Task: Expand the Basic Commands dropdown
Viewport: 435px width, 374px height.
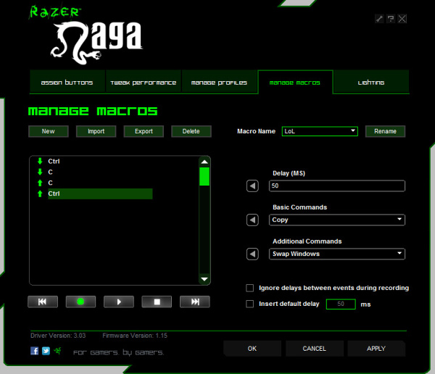Action: pyautogui.click(x=337, y=220)
